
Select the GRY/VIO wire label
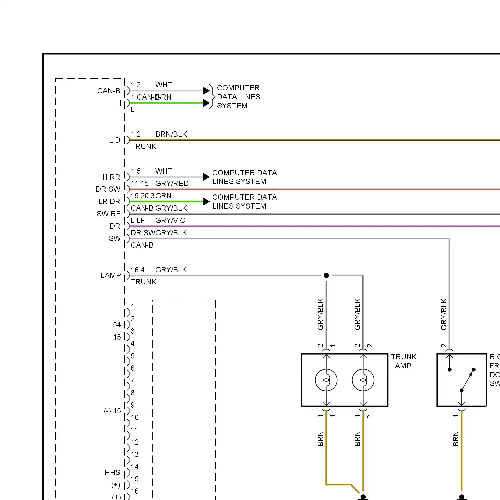pos(170,220)
